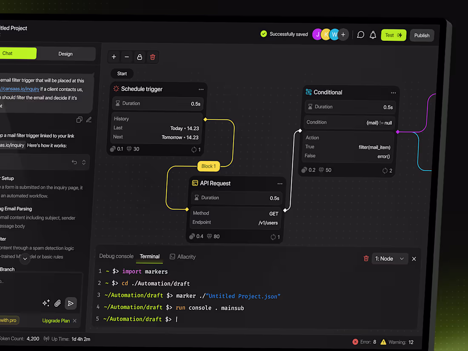Switch to the Debug console tab
This screenshot has width=468, height=351.
pyautogui.click(x=116, y=256)
